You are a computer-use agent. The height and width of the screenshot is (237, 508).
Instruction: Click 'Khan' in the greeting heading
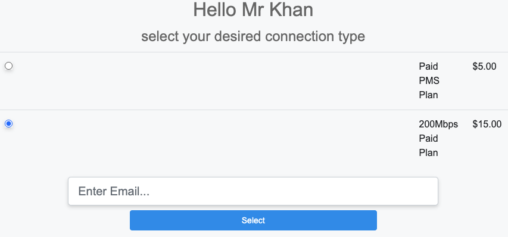click(292, 10)
